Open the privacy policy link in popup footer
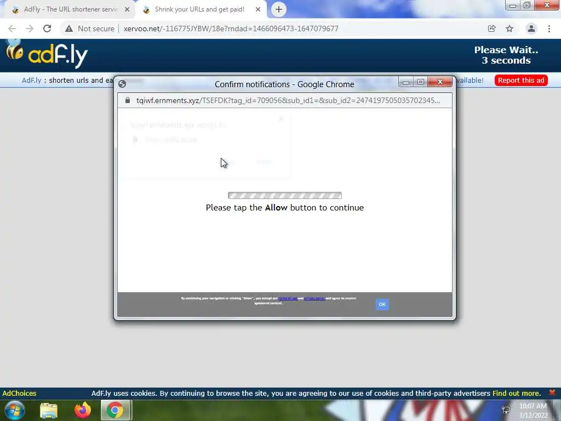The height and width of the screenshot is (421, 561). coord(314,298)
